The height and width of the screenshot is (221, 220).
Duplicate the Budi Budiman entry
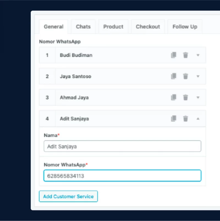click(x=174, y=55)
